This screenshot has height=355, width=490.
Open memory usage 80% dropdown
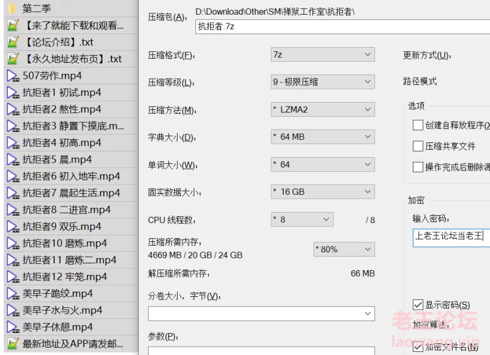click(344, 249)
